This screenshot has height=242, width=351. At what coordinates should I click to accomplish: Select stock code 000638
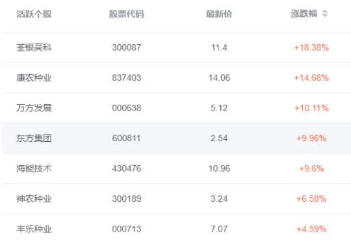pyautogui.click(x=127, y=108)
